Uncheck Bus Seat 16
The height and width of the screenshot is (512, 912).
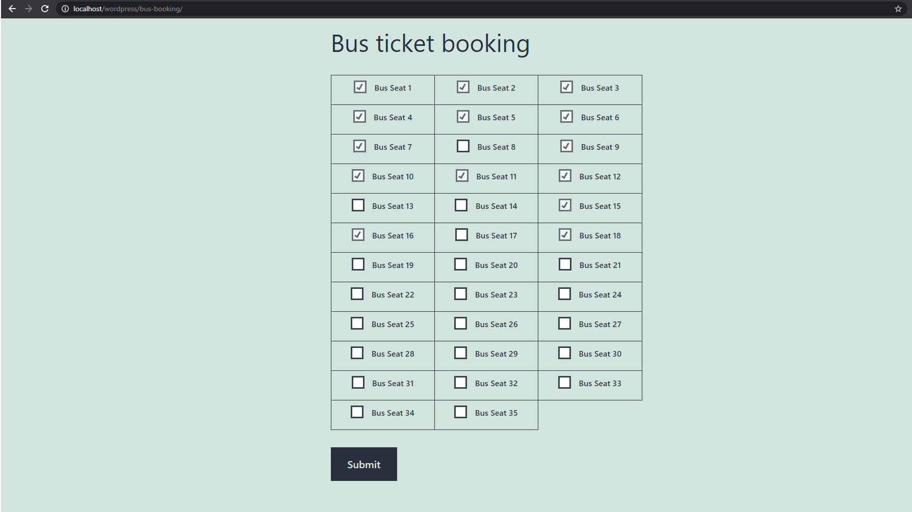pos(358,234)
